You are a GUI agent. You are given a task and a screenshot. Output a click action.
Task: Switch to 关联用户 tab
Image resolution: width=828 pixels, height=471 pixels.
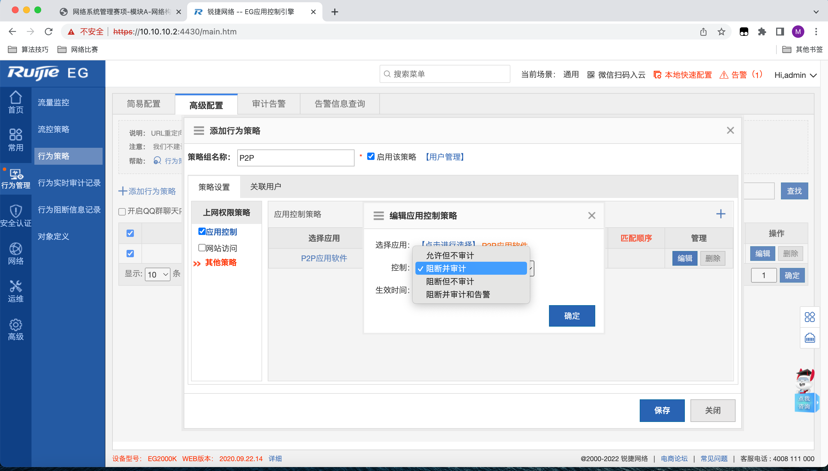(x=266, y=187)
